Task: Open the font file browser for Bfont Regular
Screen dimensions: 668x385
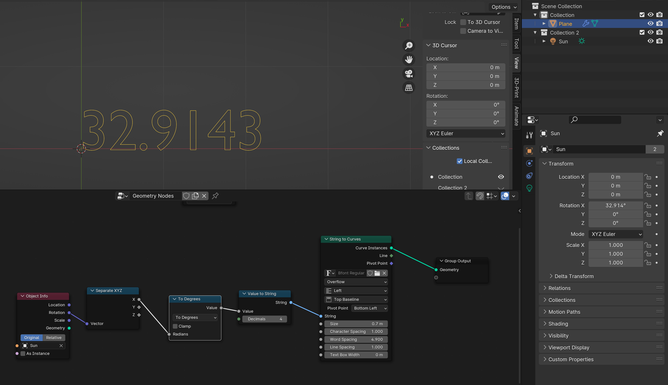Action: (377, 273)
